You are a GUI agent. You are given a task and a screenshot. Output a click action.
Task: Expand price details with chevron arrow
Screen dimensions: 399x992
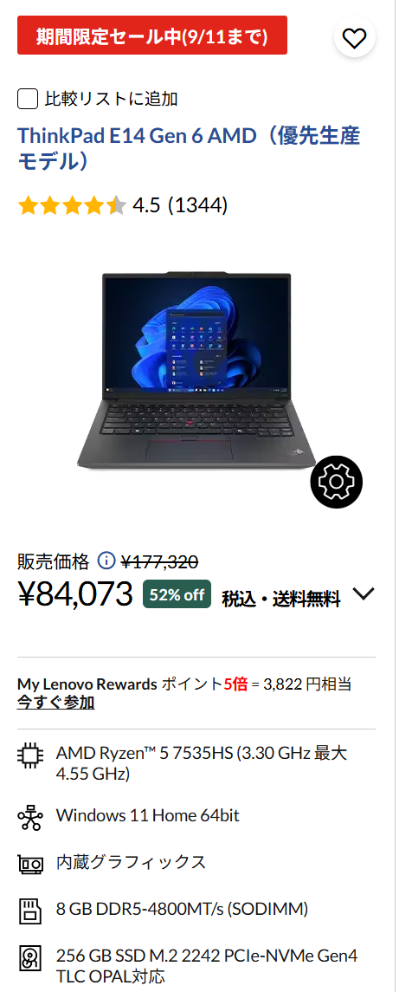(x=364, y=594)
